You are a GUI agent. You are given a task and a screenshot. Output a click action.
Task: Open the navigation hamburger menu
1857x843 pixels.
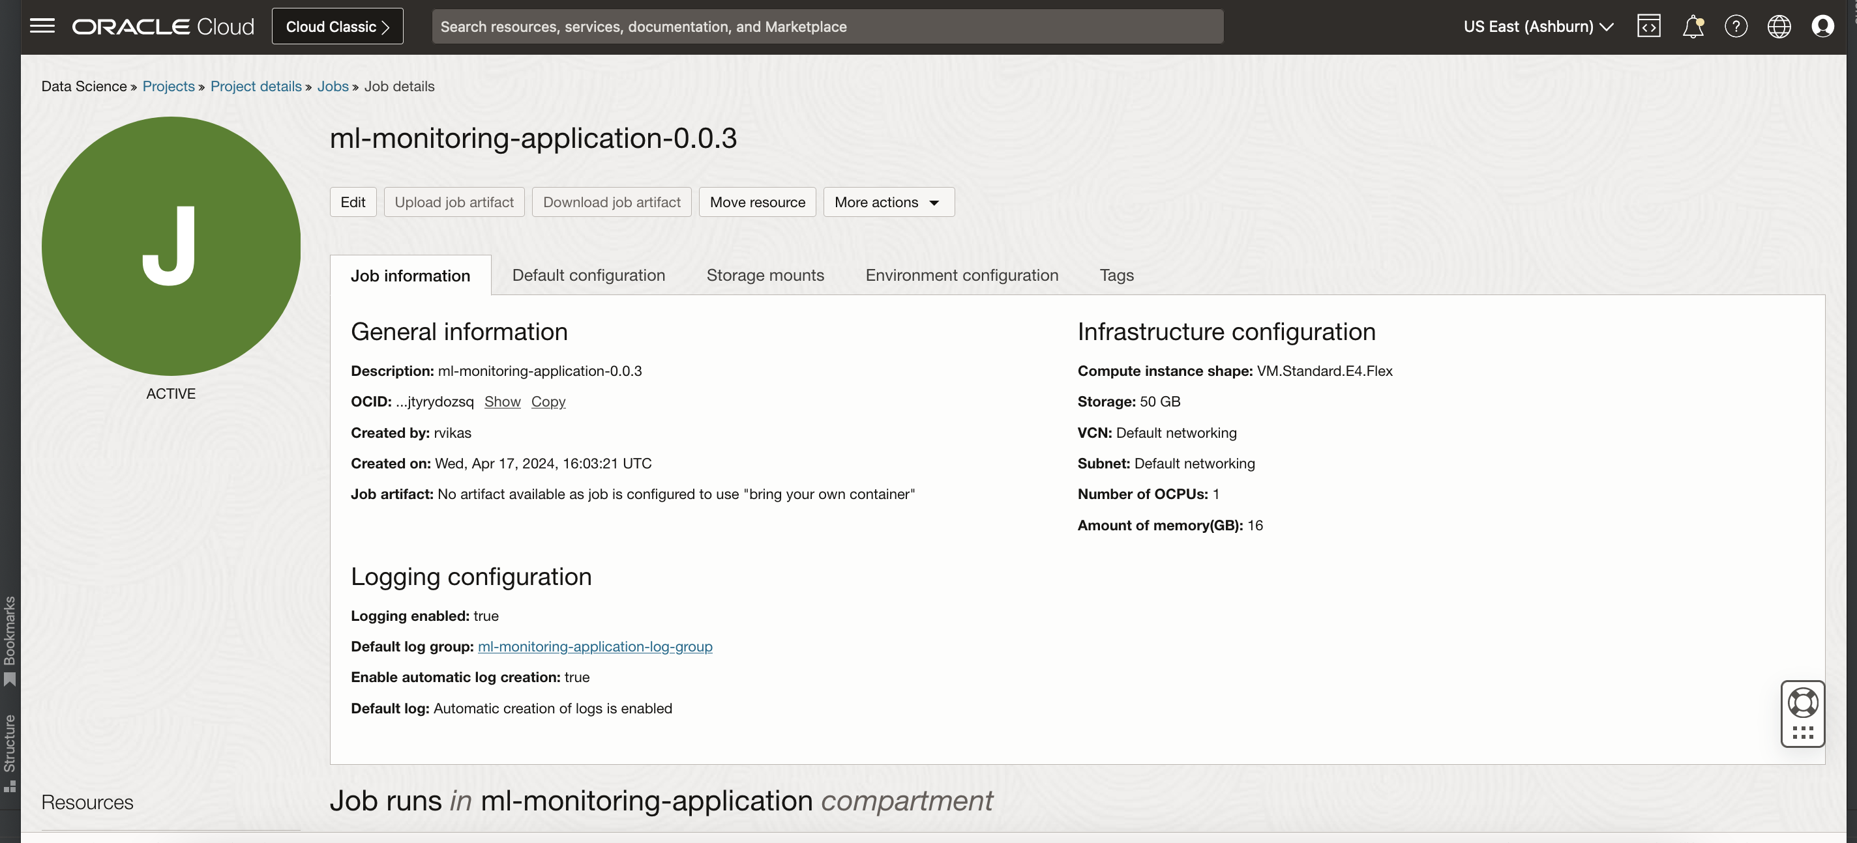(42, 26)
